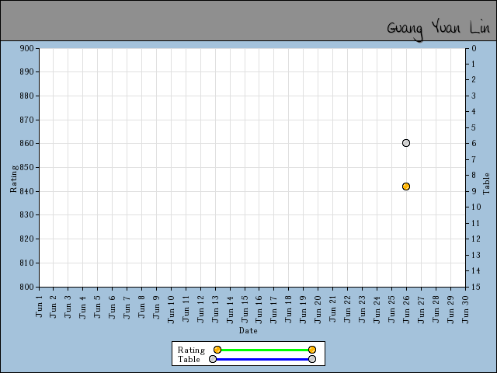The height and width of the screenshot is (373, 497).
Task: Click the left grey marker in the legend
Action: click(213, 359)
